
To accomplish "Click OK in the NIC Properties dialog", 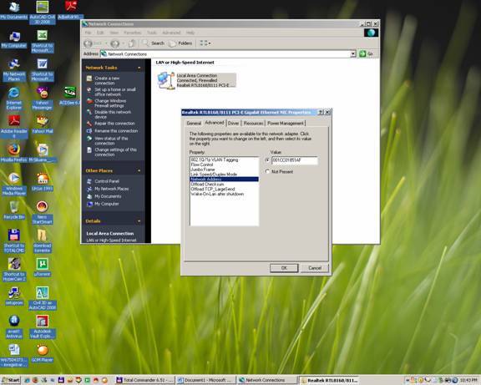I will pyautogui.click(x=284, y=268).
